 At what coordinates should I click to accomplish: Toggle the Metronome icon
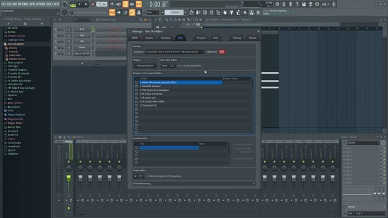112,4
